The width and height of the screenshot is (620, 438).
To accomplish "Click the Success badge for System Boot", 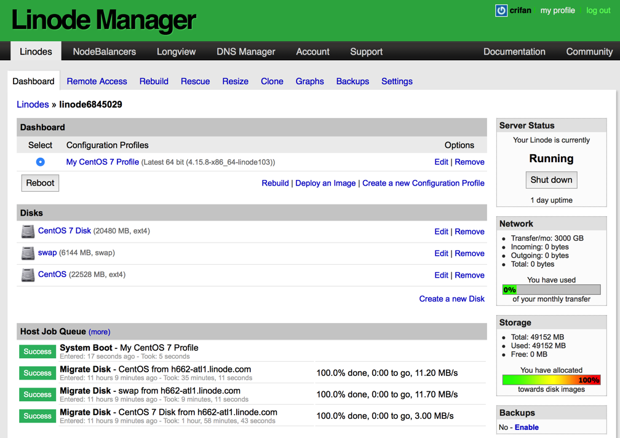I will coord(38,351).
